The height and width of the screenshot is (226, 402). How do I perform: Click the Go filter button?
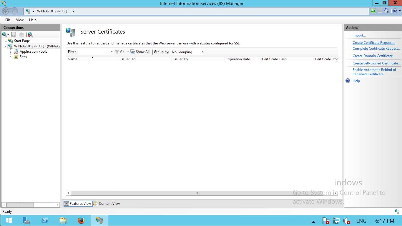pyautogui.click(x=120, y=52)
